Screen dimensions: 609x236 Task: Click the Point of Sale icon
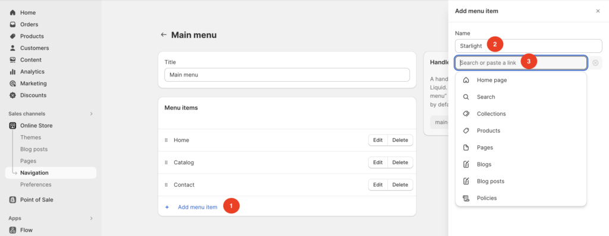12,200
